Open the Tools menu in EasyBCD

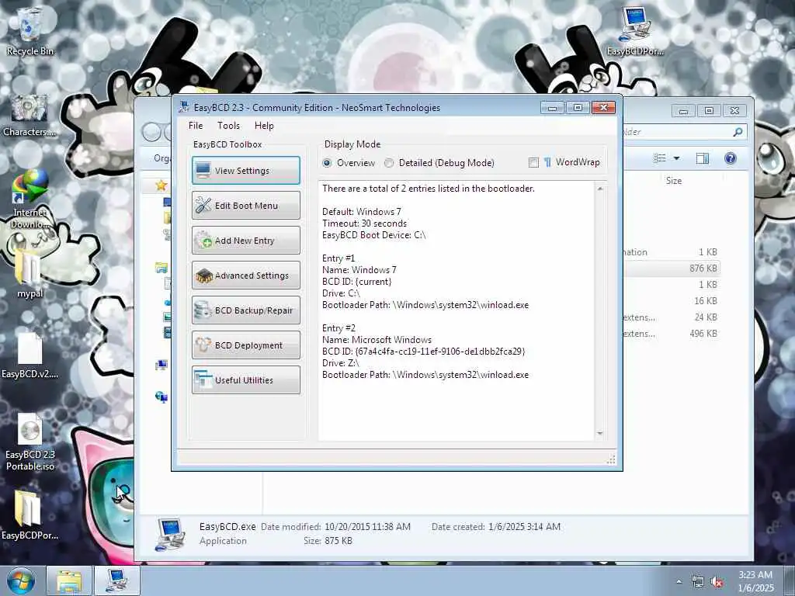(229, 126)
